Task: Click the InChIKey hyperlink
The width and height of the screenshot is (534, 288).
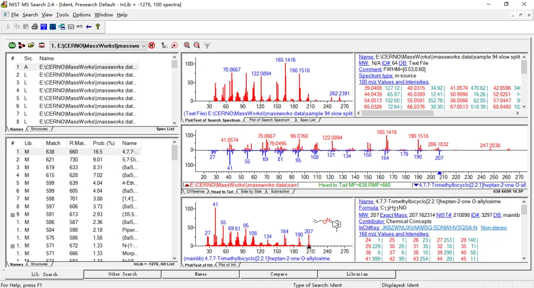Action: [x=429, y=228]
